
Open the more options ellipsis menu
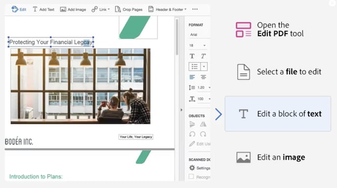click(x=195, y=9)
